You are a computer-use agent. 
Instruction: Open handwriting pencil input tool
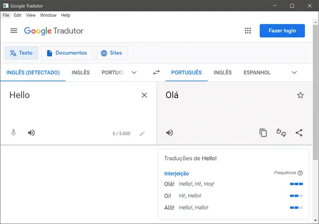coord(142,134)
